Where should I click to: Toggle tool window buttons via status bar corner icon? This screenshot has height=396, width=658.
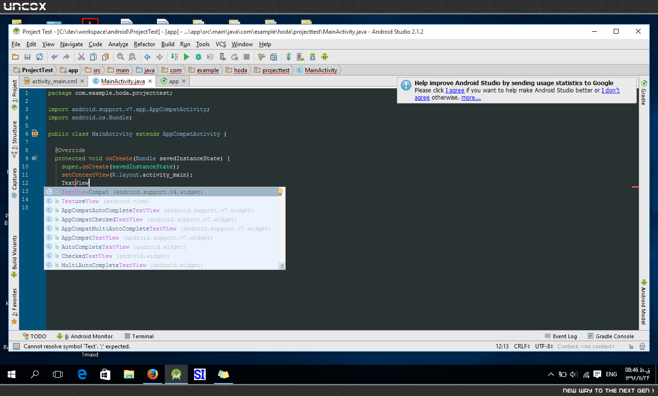point(16,346)
